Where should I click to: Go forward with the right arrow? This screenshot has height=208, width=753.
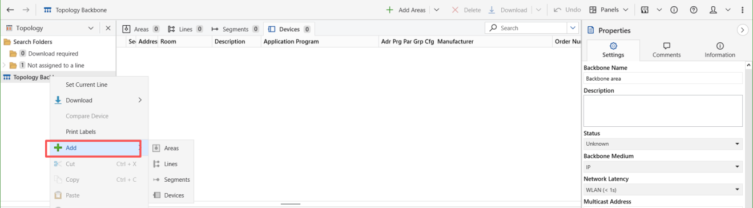click(26, 10)
